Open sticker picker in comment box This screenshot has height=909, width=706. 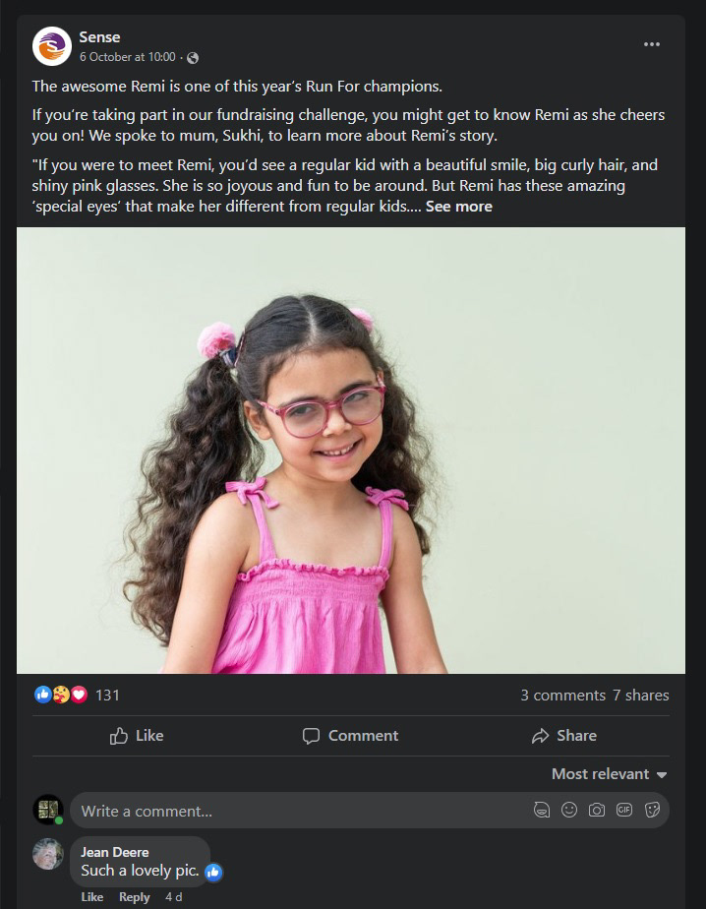point(652,810)
